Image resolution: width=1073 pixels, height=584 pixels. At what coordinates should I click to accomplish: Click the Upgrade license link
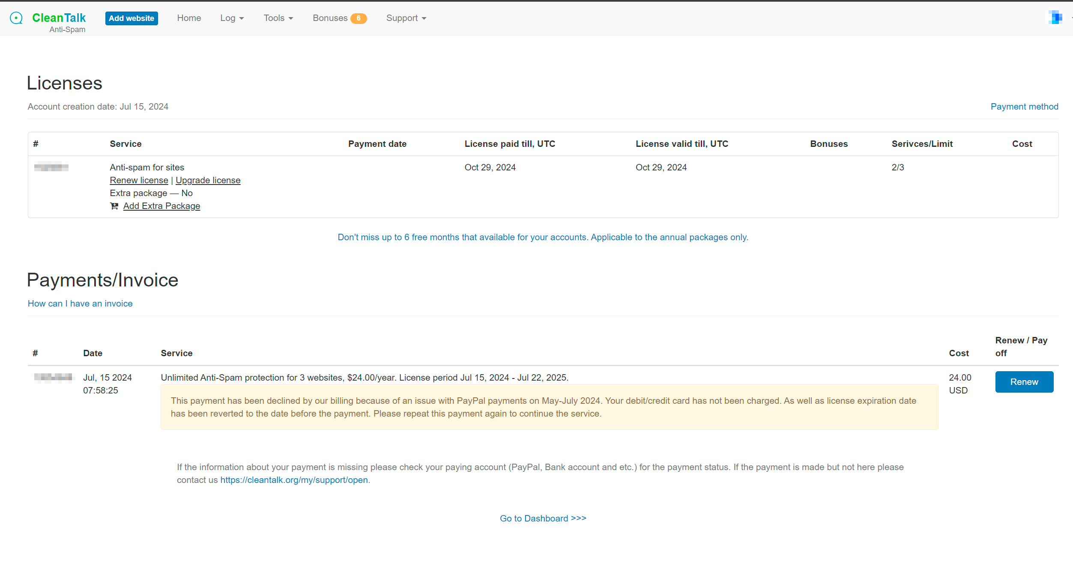208,180
